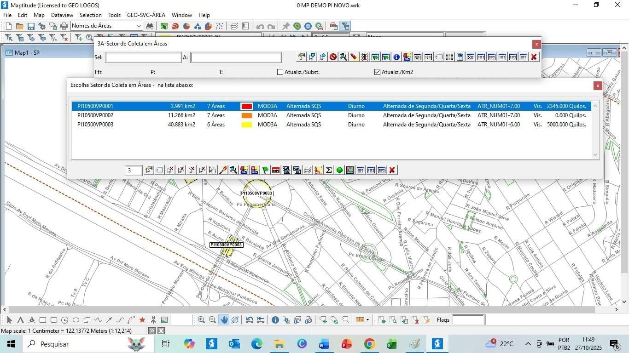Click the binoculars find icon in toolbar
Screen dimensions: 629x353
[x=150, y=26]
